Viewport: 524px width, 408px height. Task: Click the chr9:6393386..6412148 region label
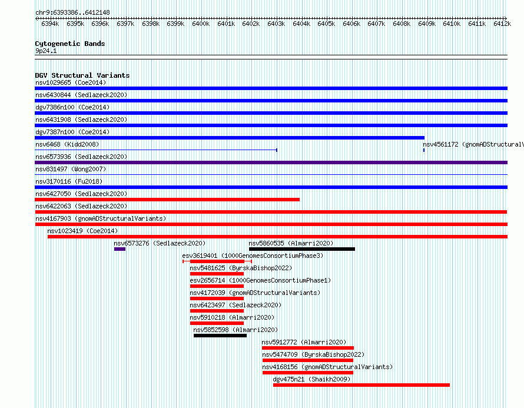pos(72,12)
